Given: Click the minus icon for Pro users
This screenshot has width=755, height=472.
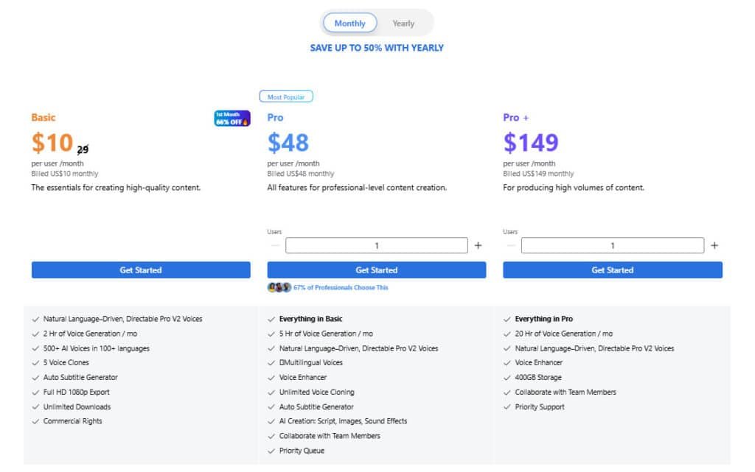Looking at the screenshot, I should point(275,246).
